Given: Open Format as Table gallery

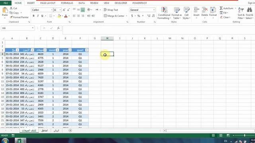Looking at the screenshot, I should pos(177,13).
